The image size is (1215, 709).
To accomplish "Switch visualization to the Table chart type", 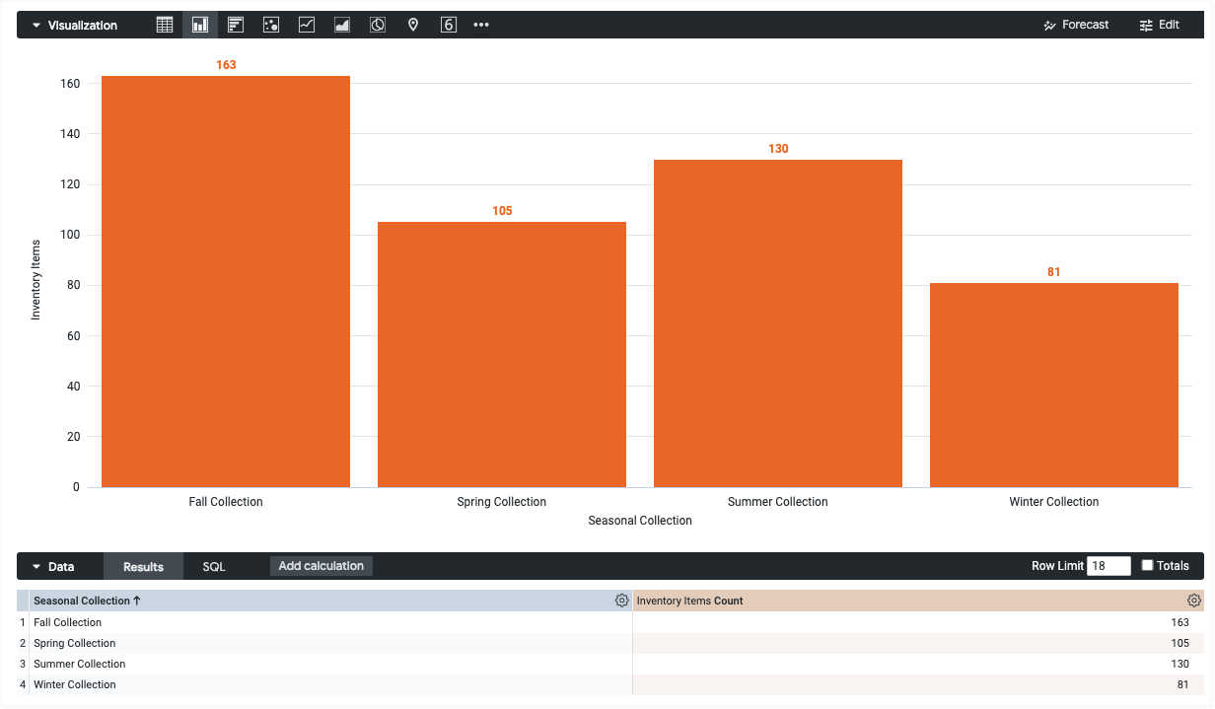I will tap(164, 24).
